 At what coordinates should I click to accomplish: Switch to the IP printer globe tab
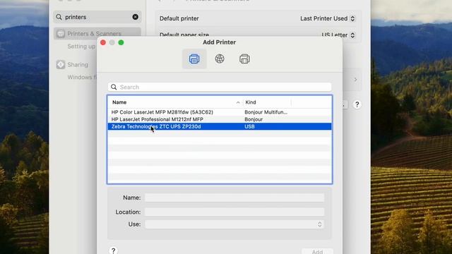tap(220, 59)
